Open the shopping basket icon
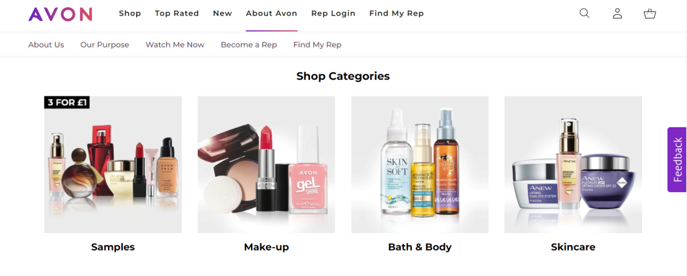This screenshot has height=276, width=687. point(649,13)
